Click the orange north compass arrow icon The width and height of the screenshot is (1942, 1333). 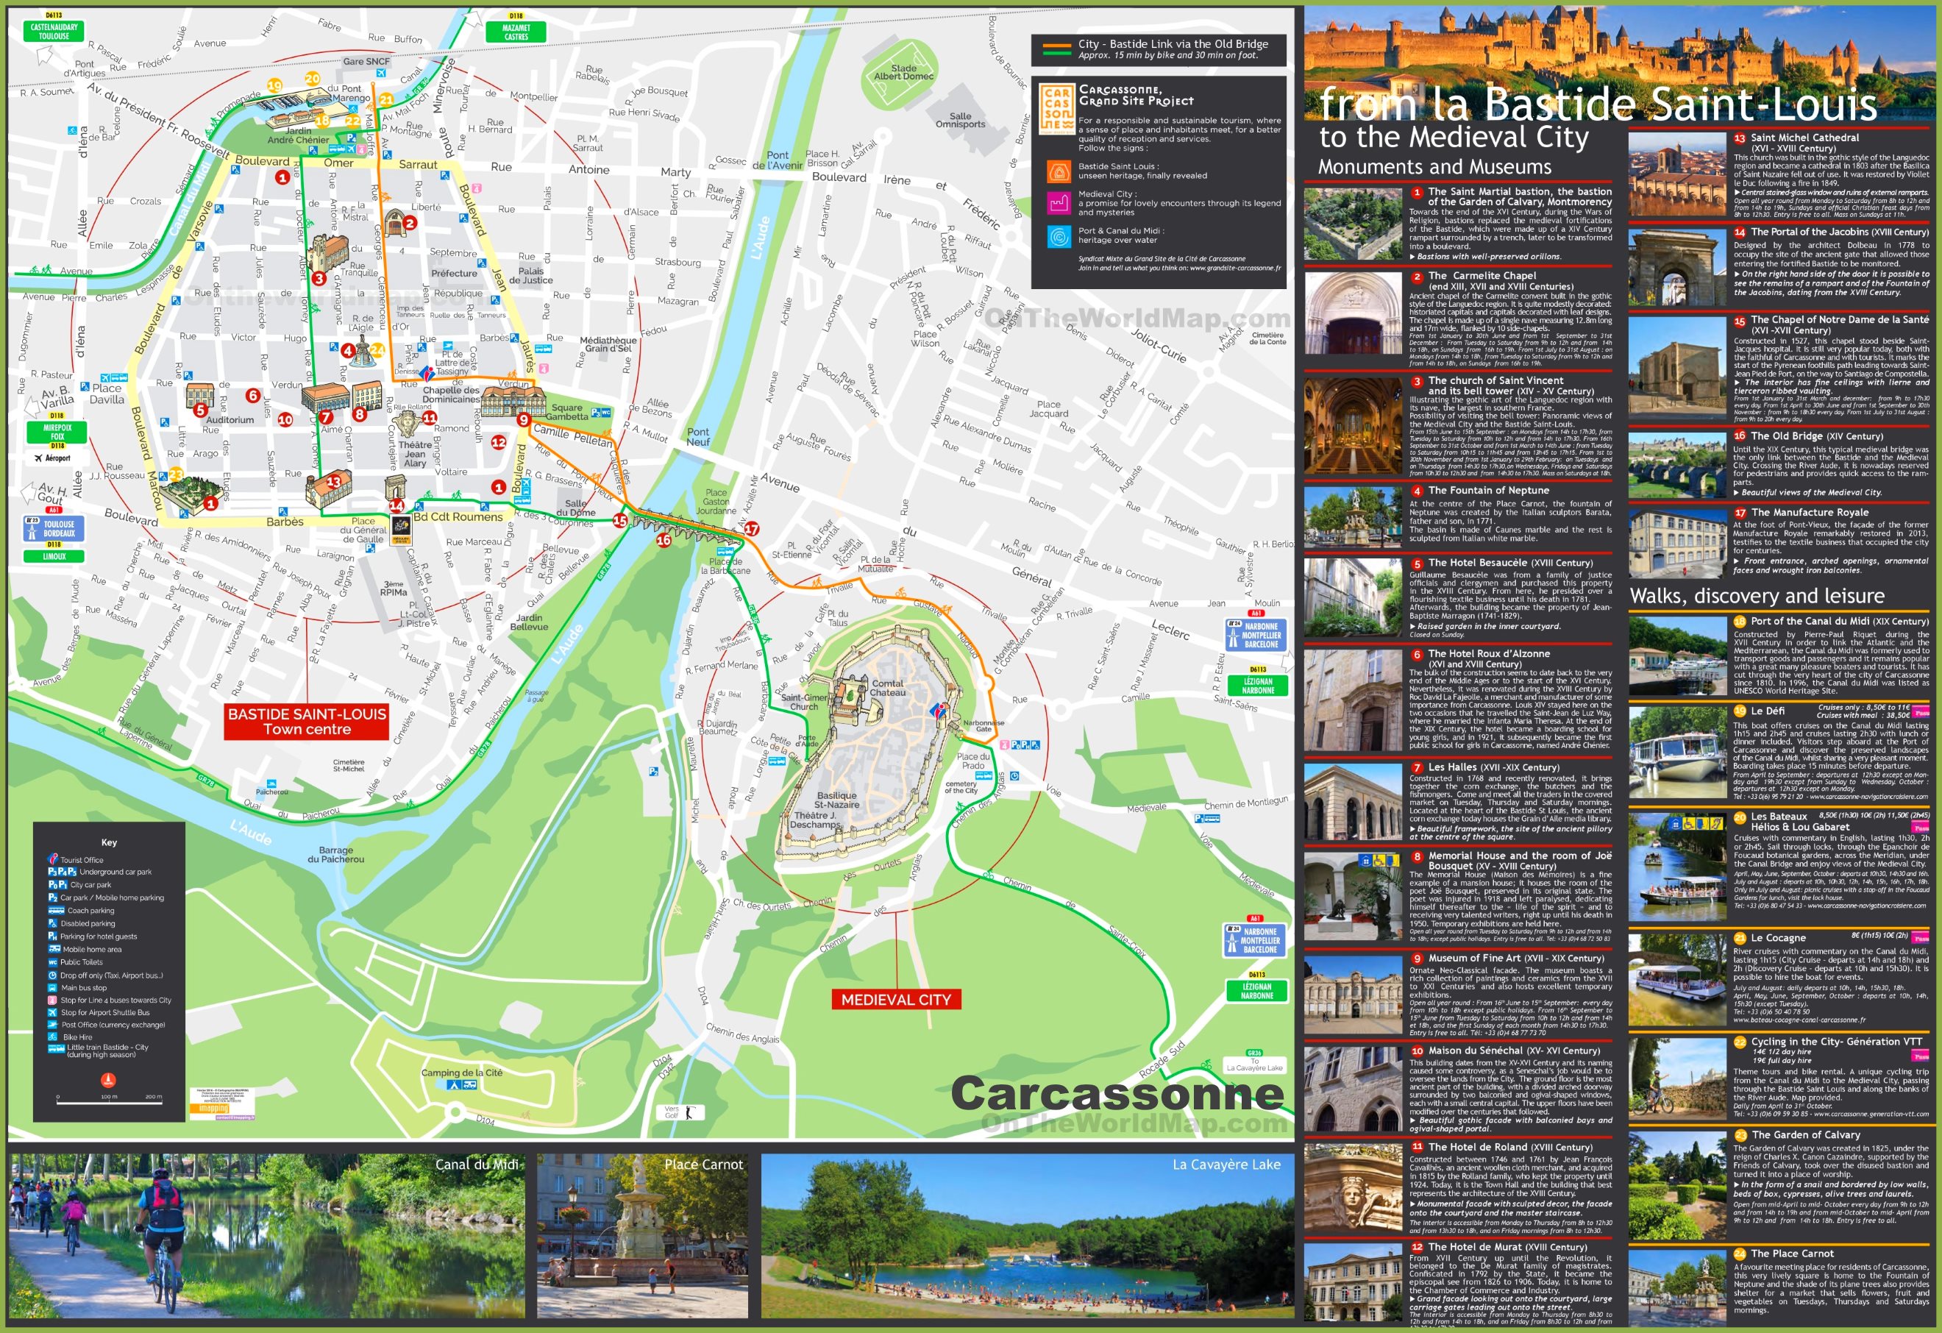tap(109, 1080)
